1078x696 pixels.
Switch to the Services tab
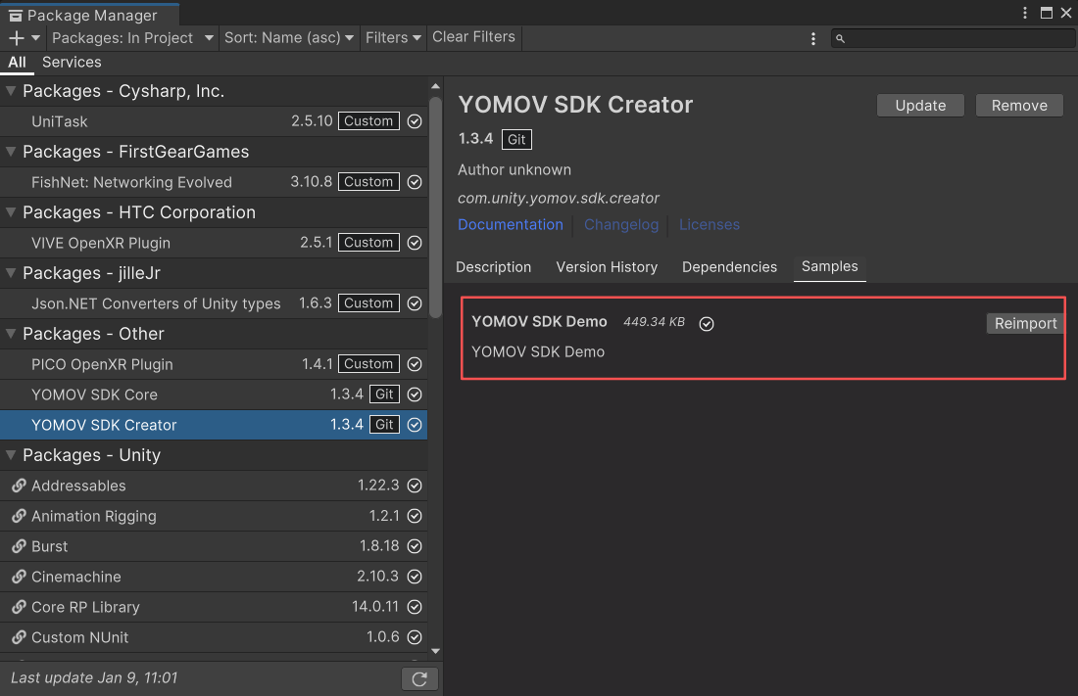(x=72, y=63)
